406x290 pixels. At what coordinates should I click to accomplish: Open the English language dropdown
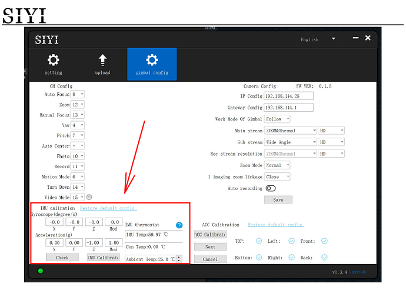(318, 39)
